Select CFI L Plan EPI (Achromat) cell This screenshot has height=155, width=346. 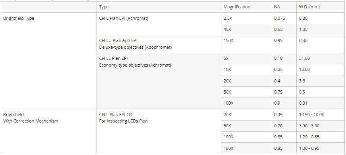pos(159,24)
